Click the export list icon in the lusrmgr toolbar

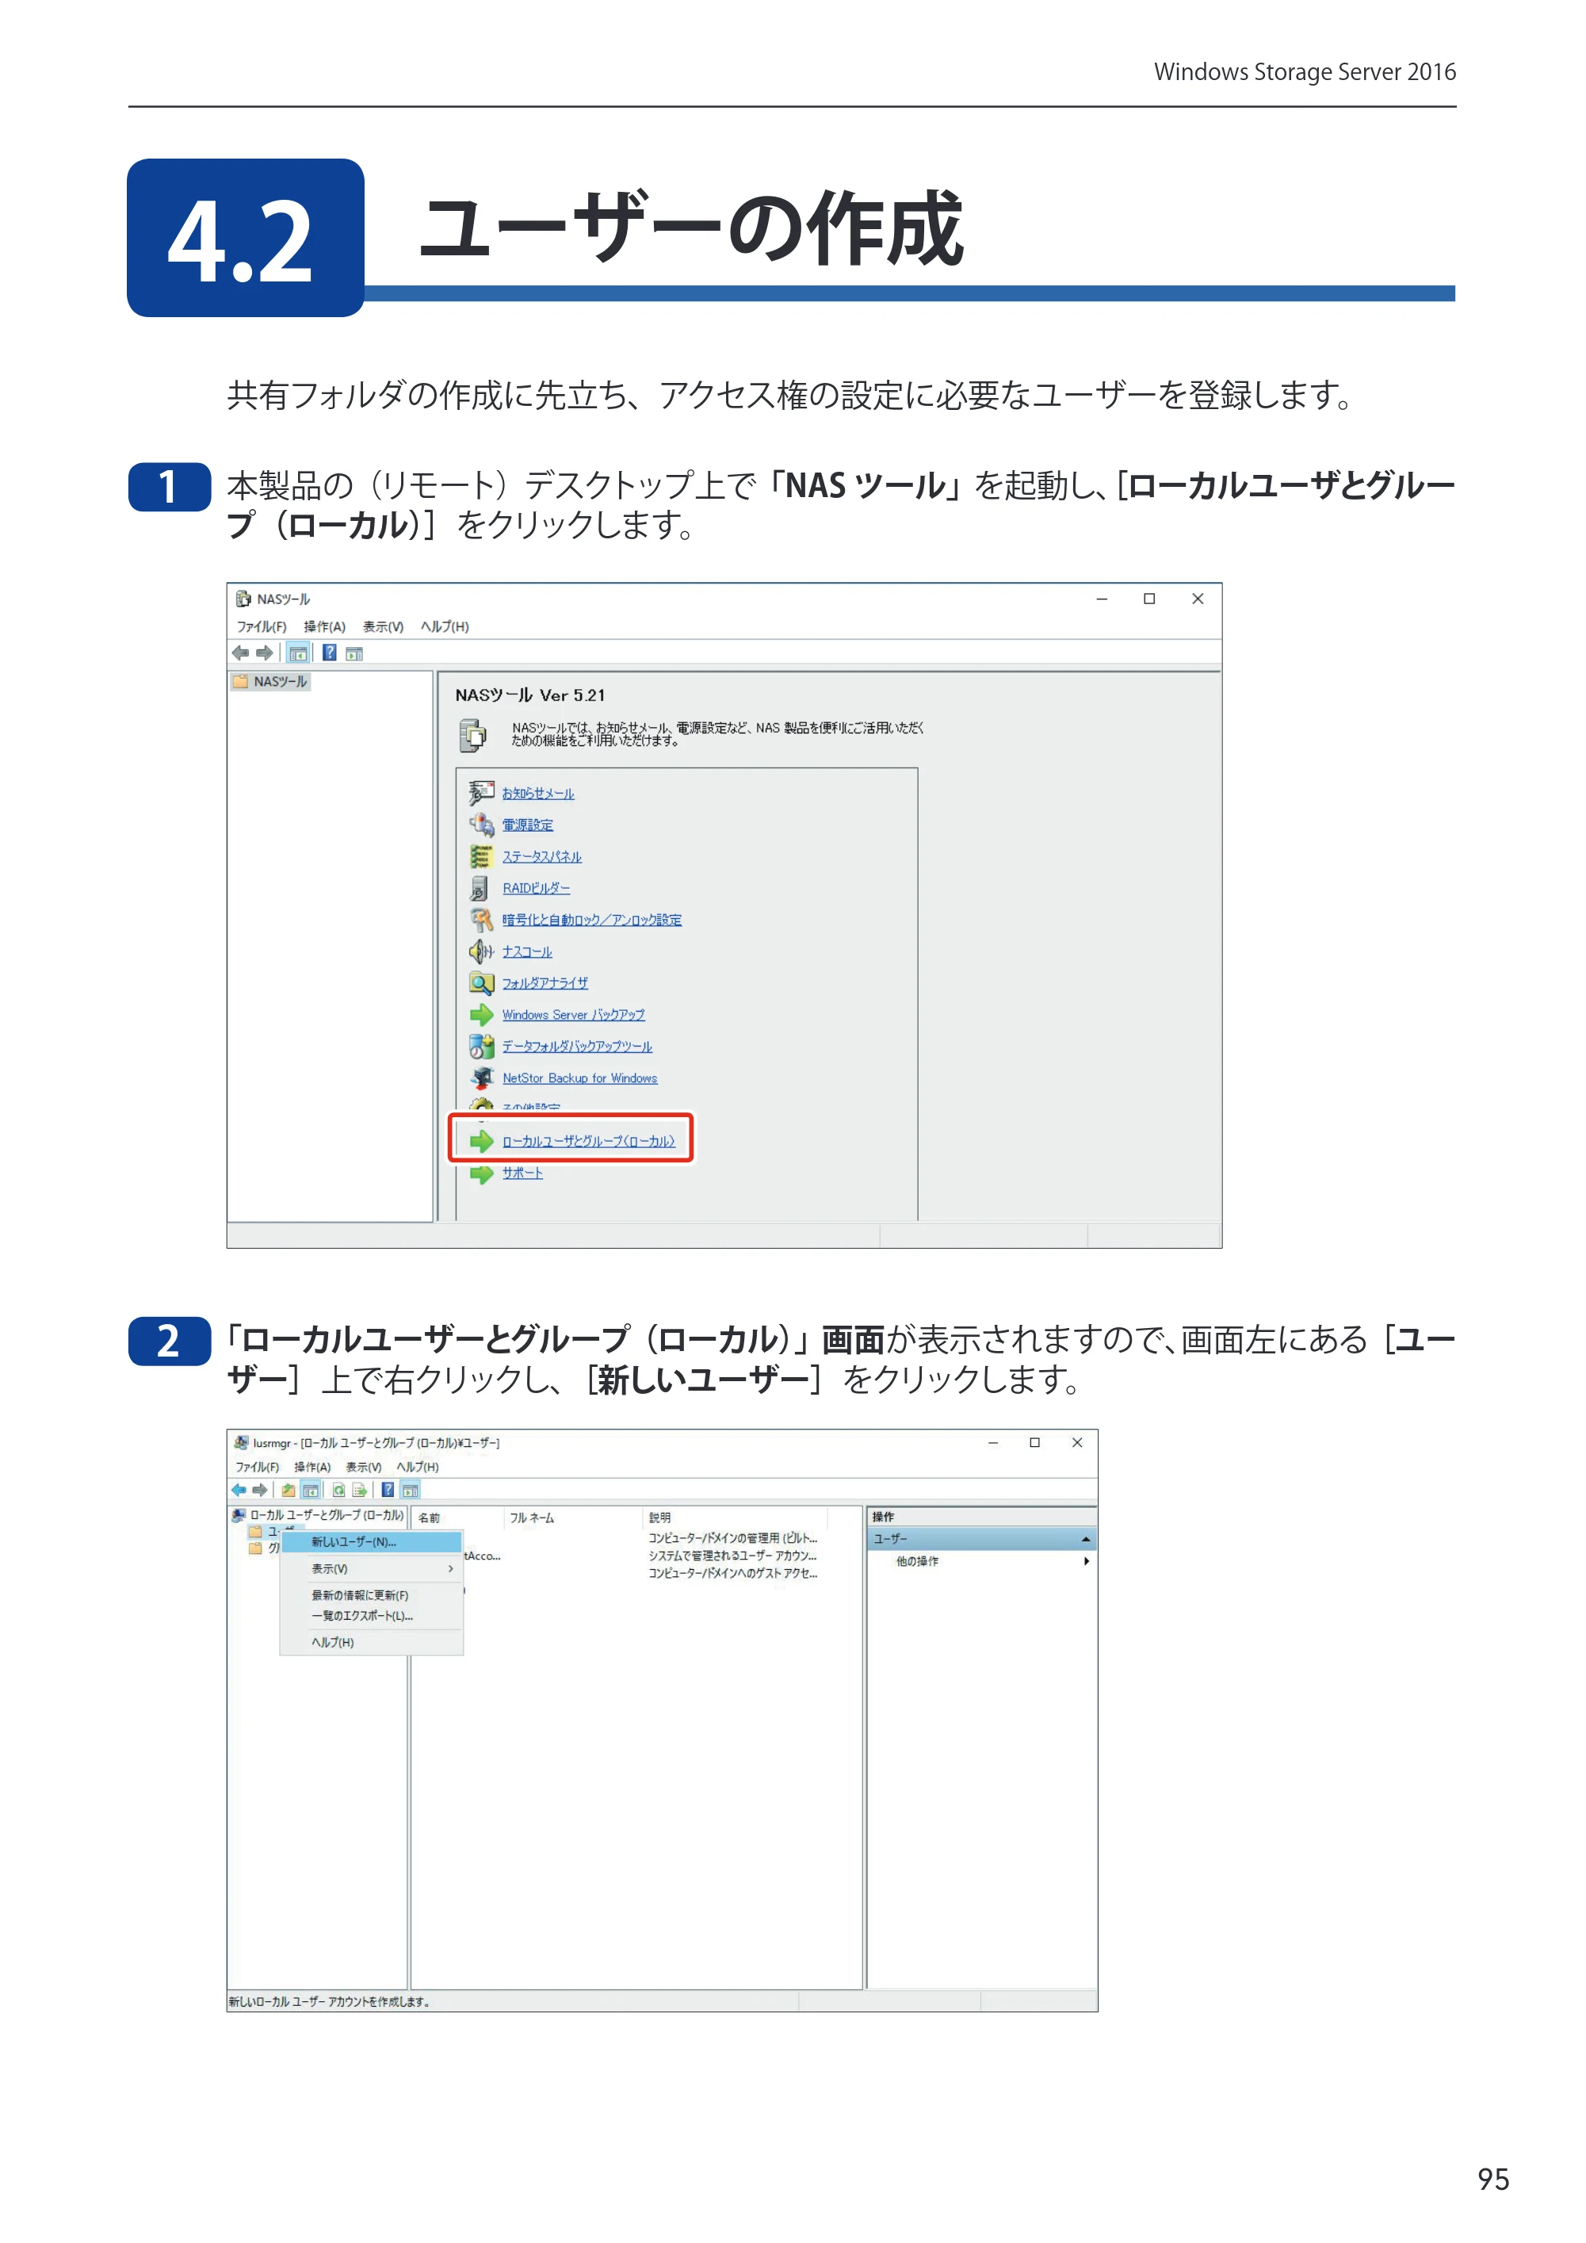(x=359, y=1490)
